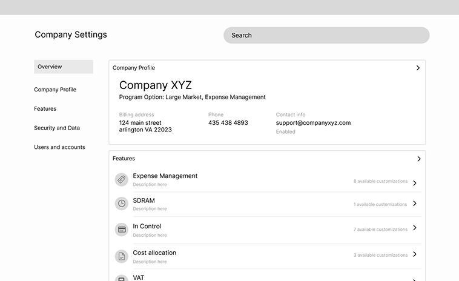459x281 pixels.
Task: Navigate to Security and Data
Action: tap(57, 128)
